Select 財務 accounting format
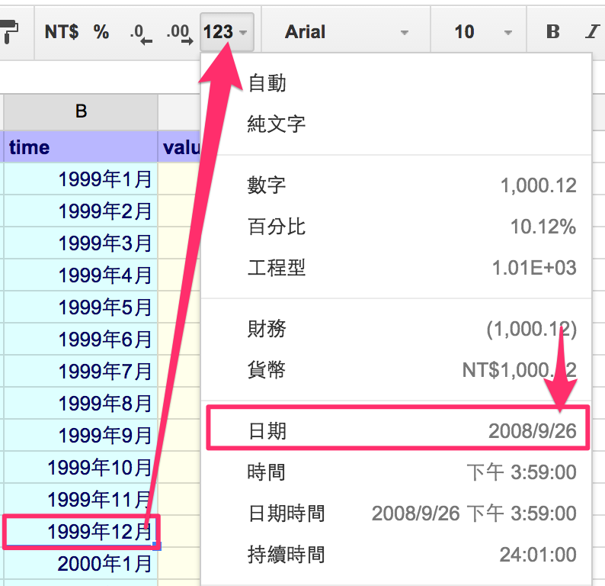The image size is (605, 586). (x=396, y=329)
